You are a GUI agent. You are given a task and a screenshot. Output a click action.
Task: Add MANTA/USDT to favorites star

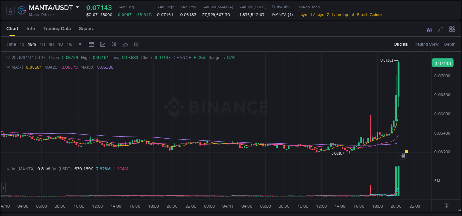point(11,10)
